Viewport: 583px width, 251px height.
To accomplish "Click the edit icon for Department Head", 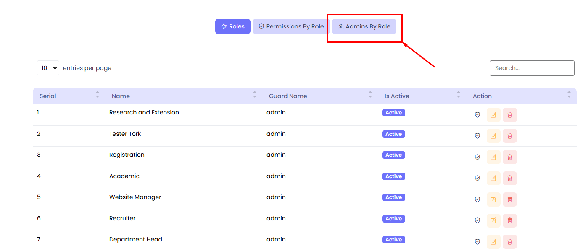I will pyautogui.click(x=493, y=242).
